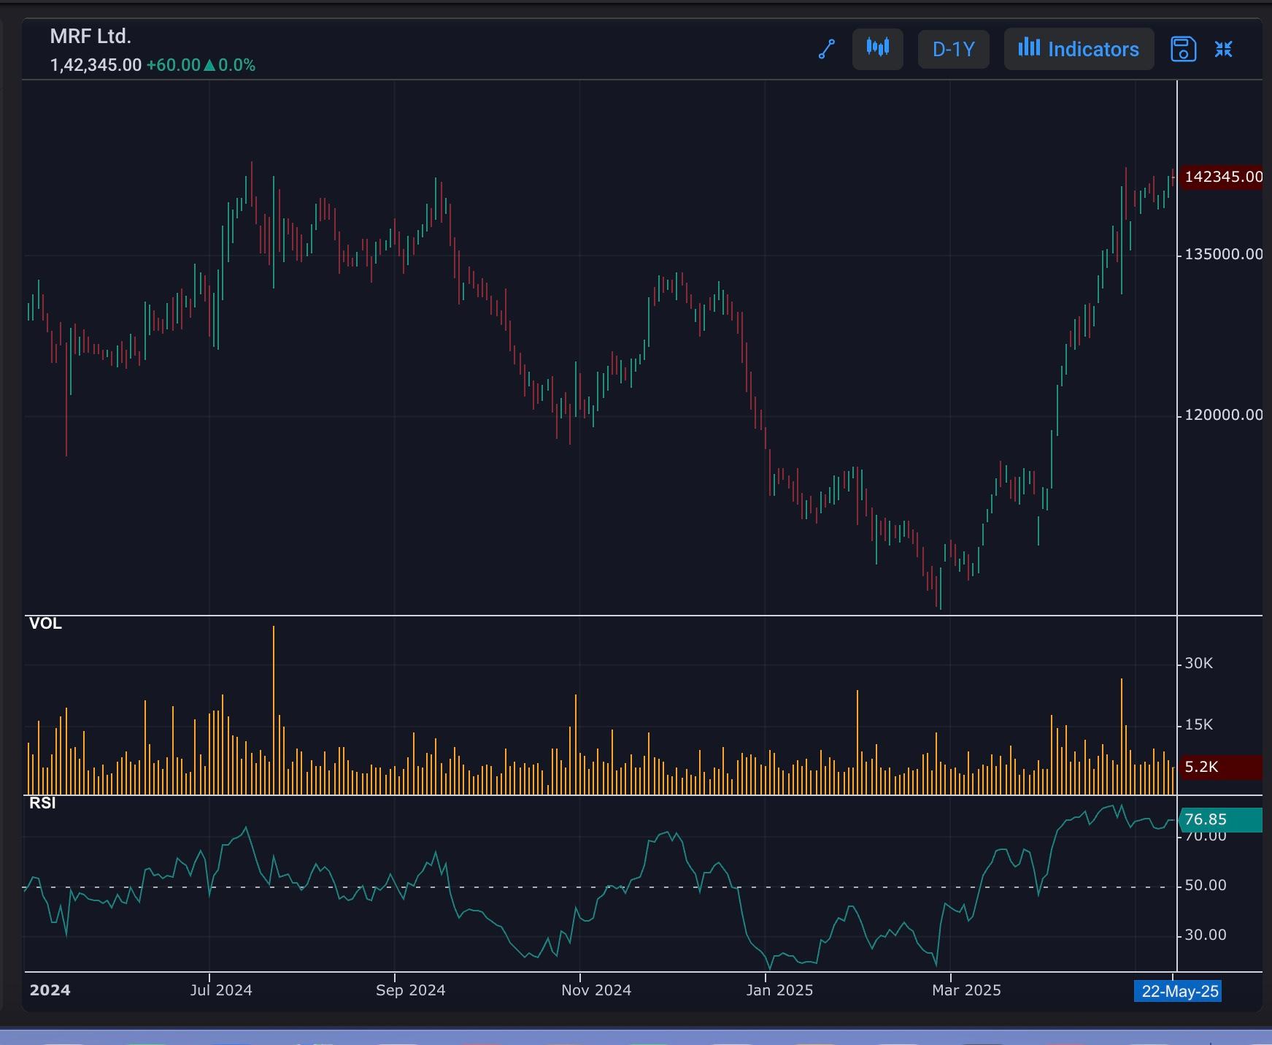Click the 120000.00 price axis label
The width and height of the screenshot is (1272, 1045).
(x=1223, y=415)
